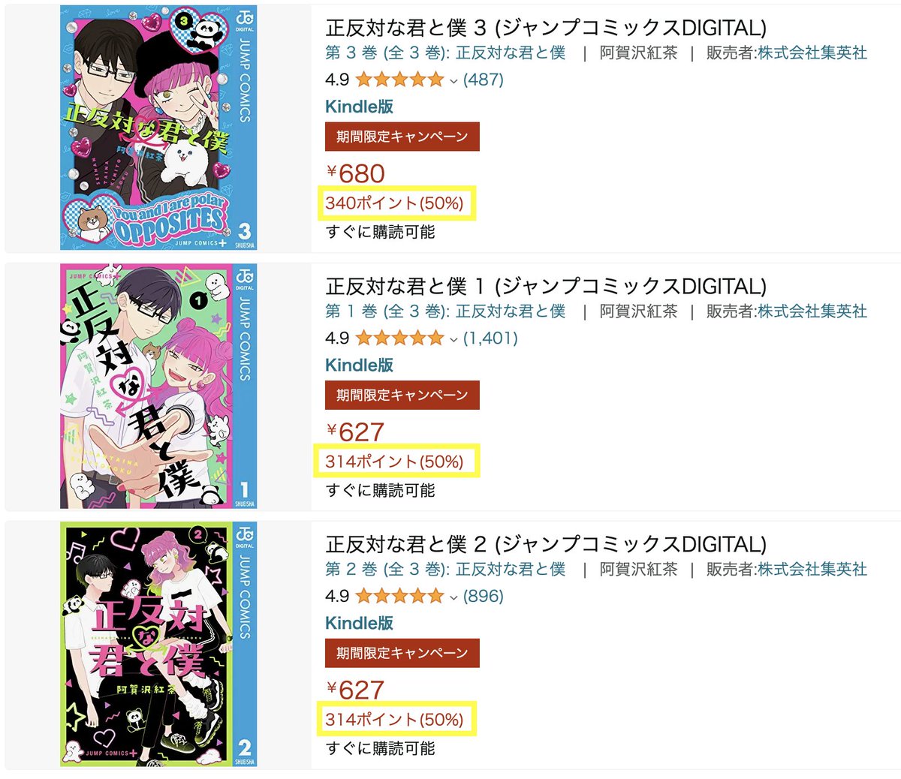The height and width of the screenshot is (779, 901).
Task: View the 487 reviews for volume 3
Action: pos(484,80)
